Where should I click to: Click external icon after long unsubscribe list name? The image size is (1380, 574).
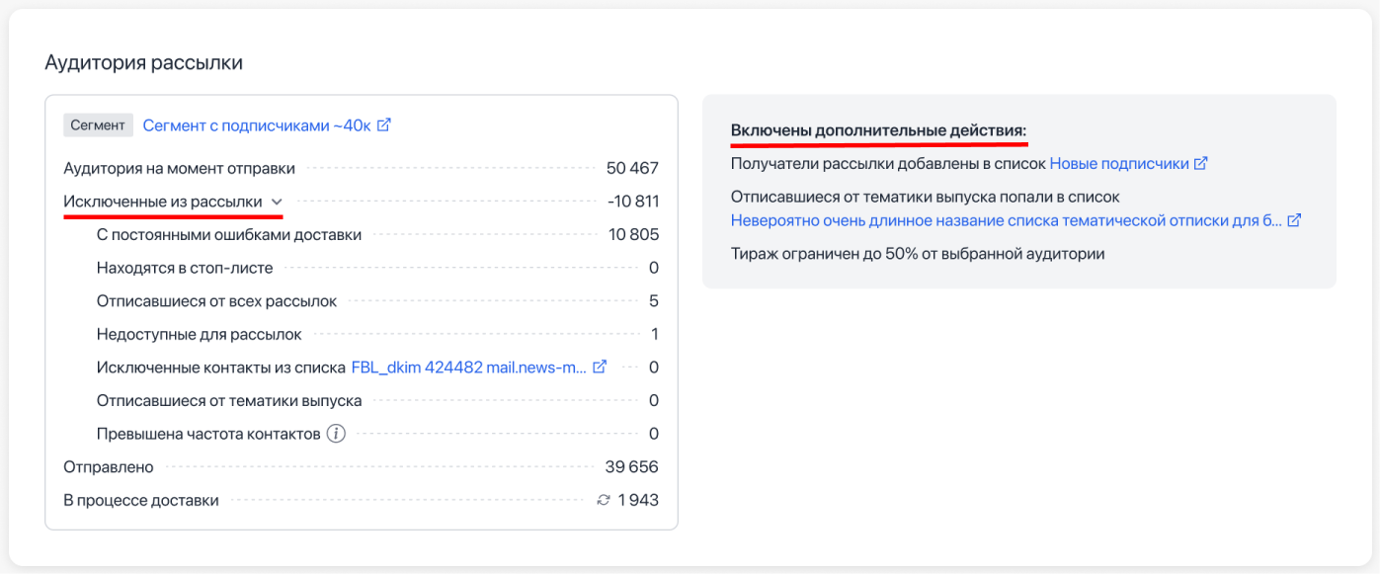[x=1294, y=221]
